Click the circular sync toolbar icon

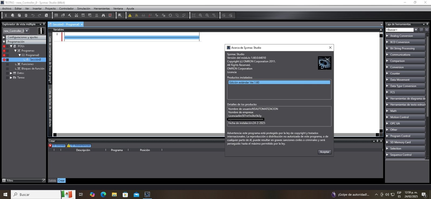[170, 15]
